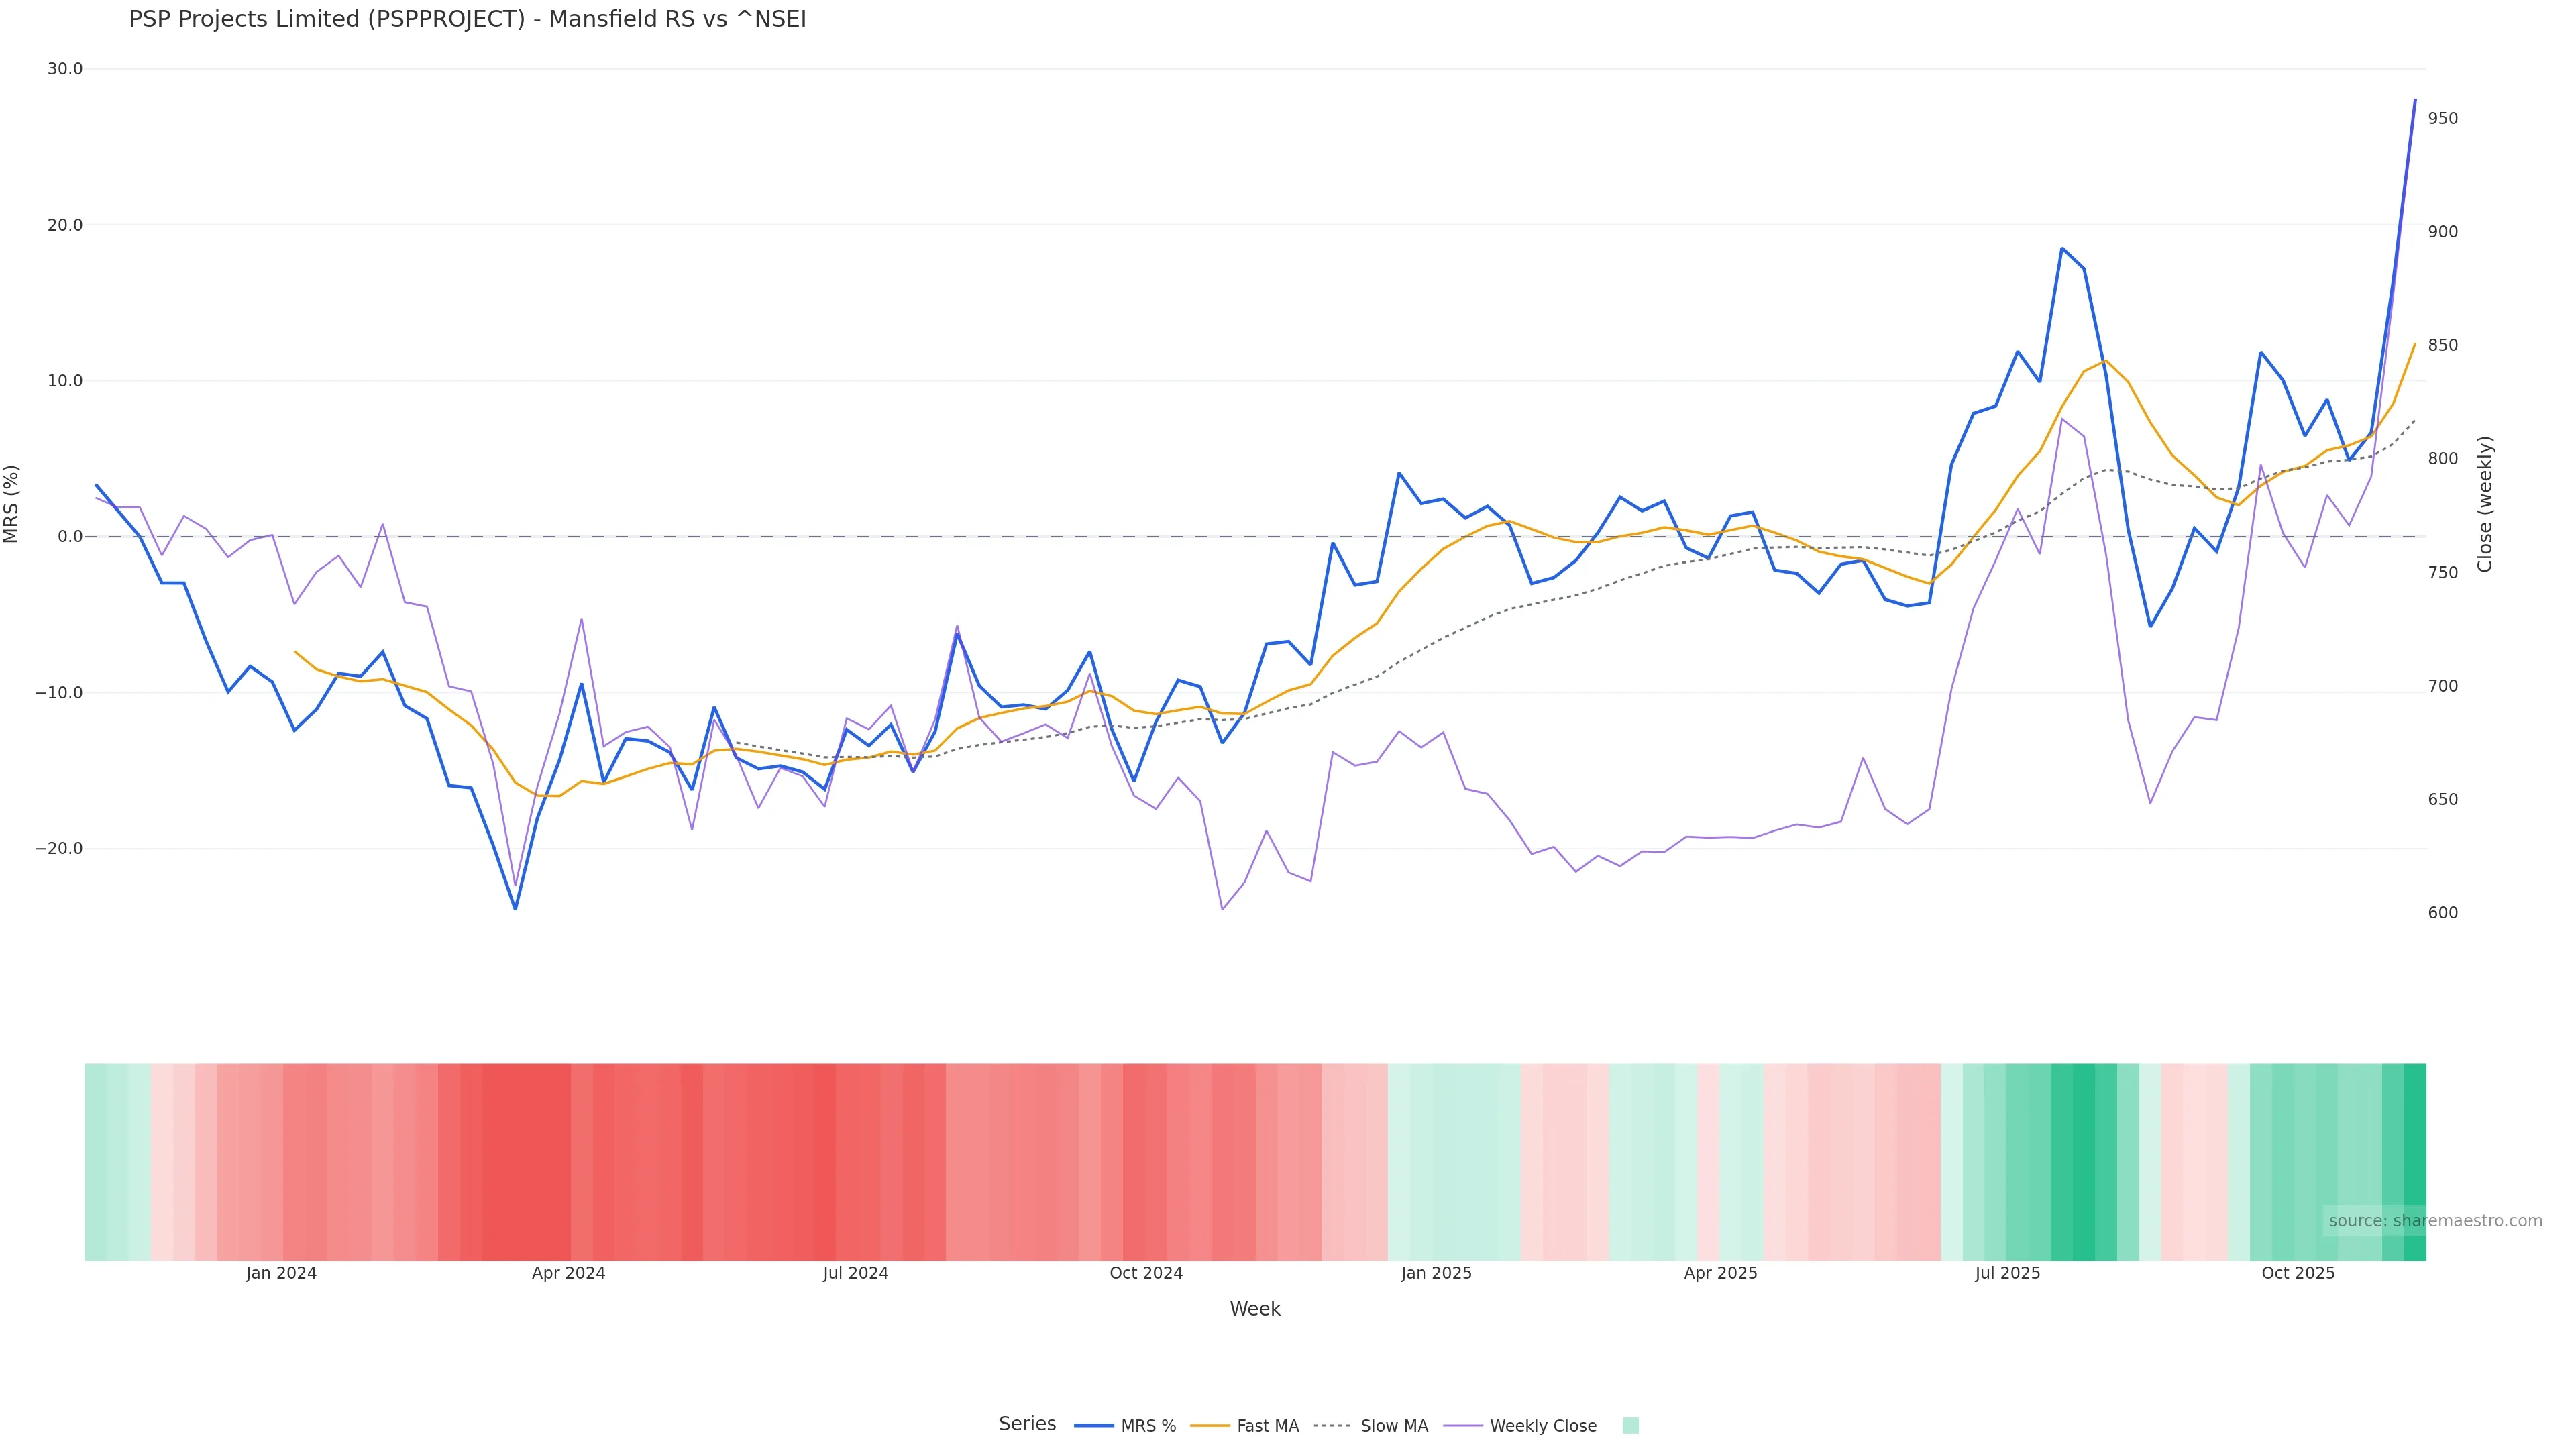This screenshot has width=2576, height=1449.
Task: Click the MRS % line's highest final point
Action: [x=2415, y=100]
